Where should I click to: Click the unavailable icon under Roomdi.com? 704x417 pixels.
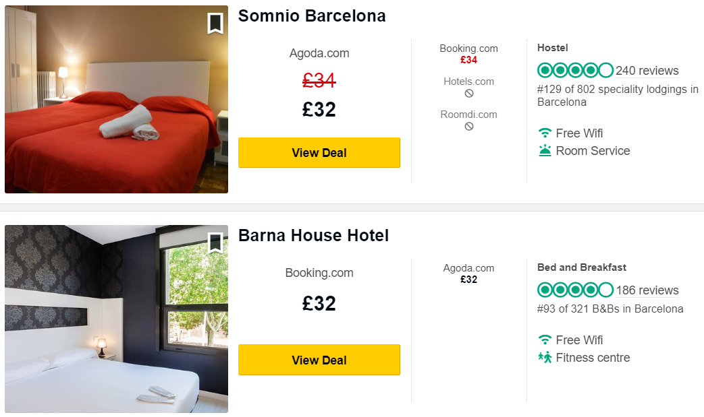tap(469, 127)
